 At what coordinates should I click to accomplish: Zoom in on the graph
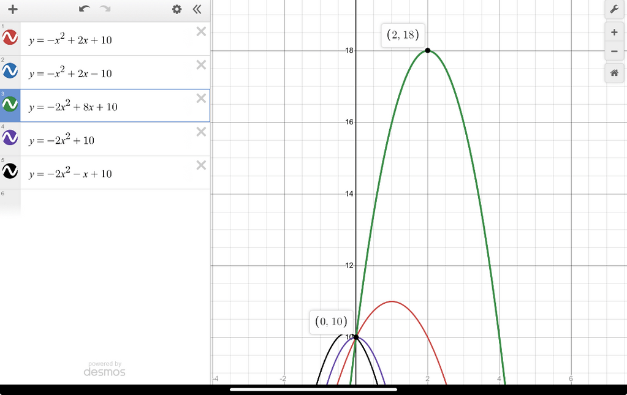pyautogui.click(x=614, y=32)
